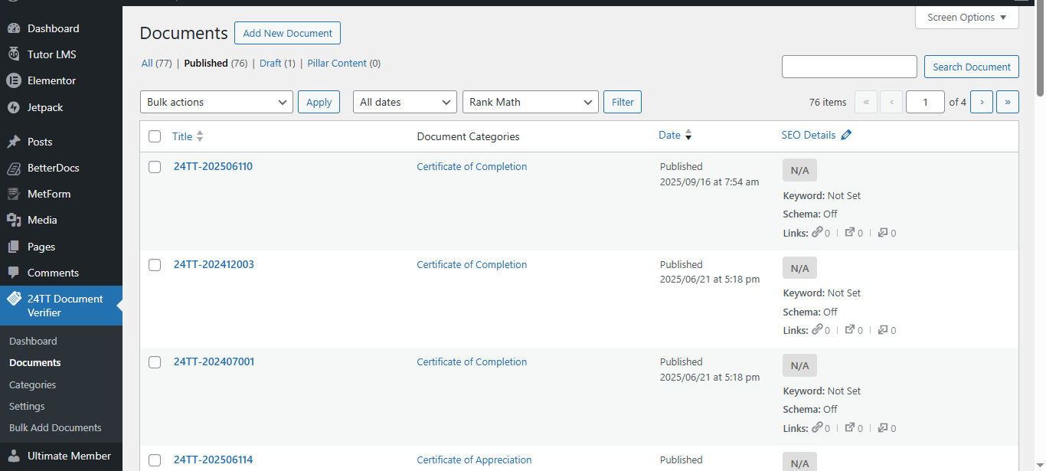Click the Add New Document button
This screenshot has width=1046, height=471.
(x=287, y=33)
